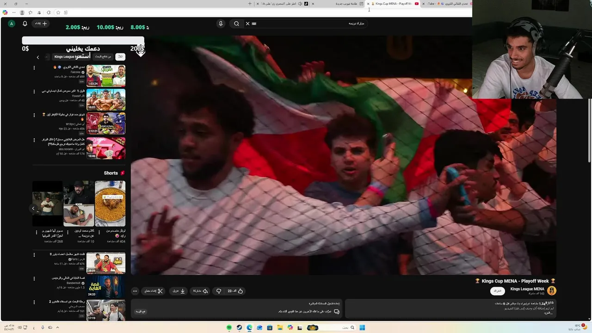Open the account avatar with letter A
This screenshot has height=333, width=592.
12,24
